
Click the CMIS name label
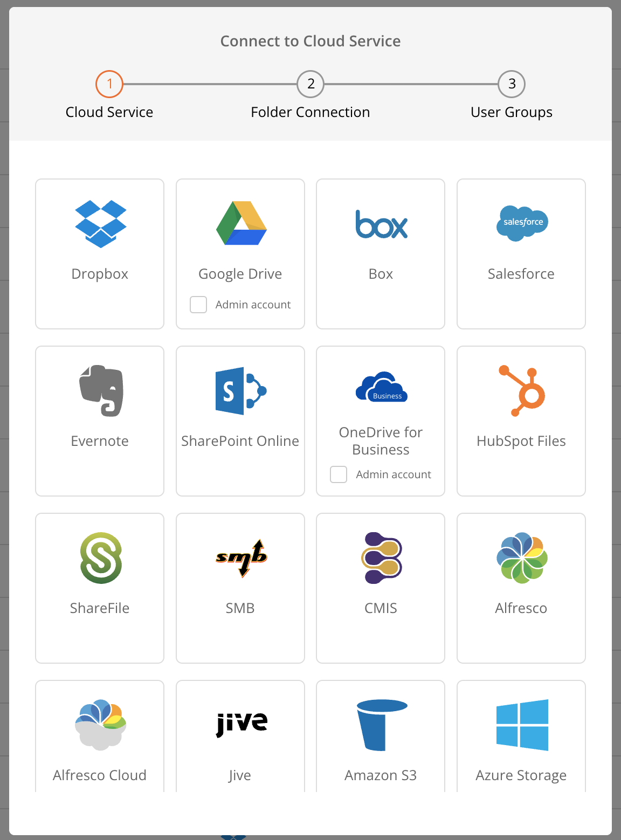(381, 608)
